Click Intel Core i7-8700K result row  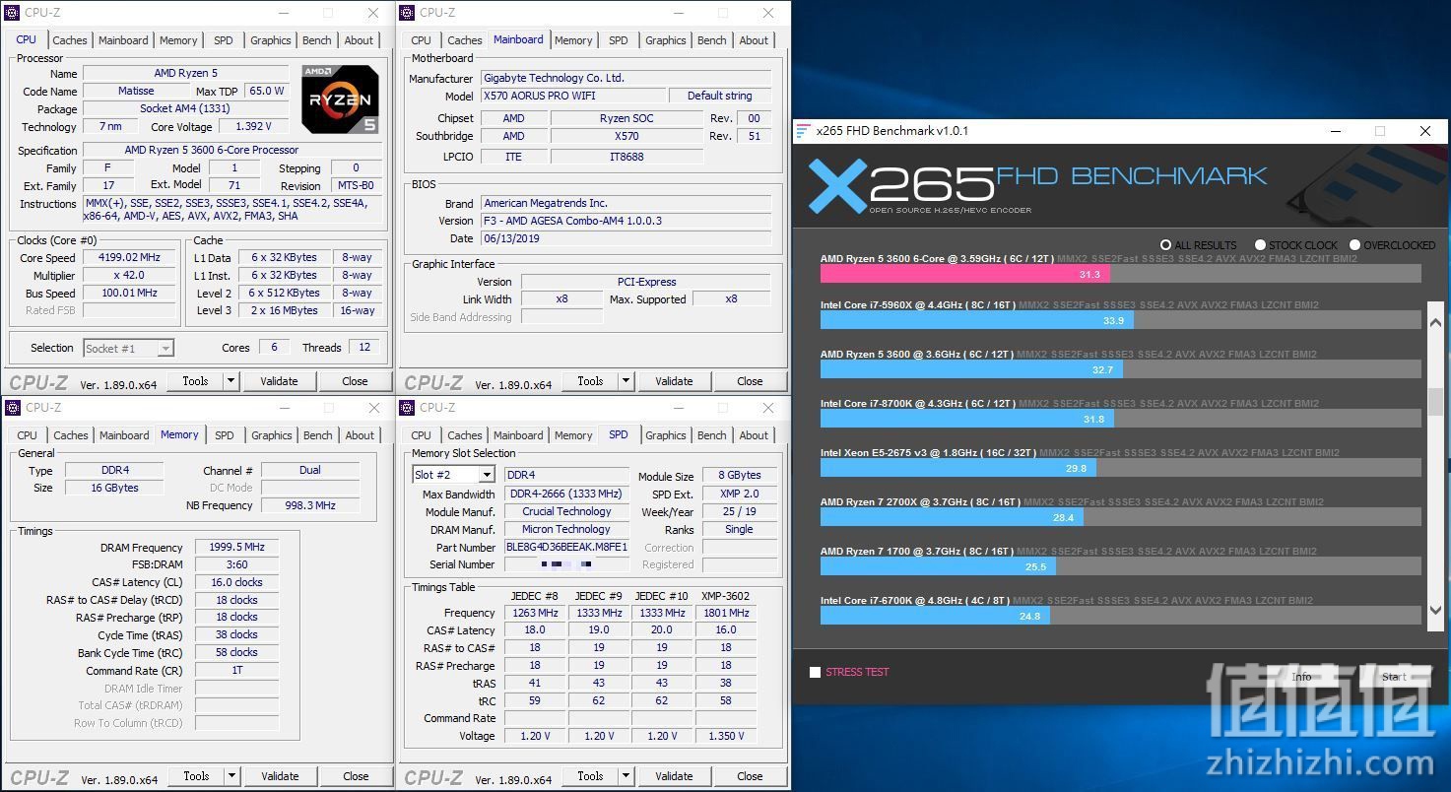pos(1121,411)
